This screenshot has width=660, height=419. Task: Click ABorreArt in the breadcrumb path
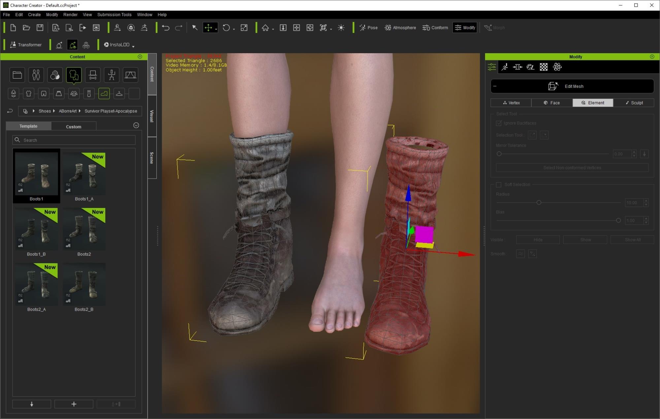[x=68, y=111]
